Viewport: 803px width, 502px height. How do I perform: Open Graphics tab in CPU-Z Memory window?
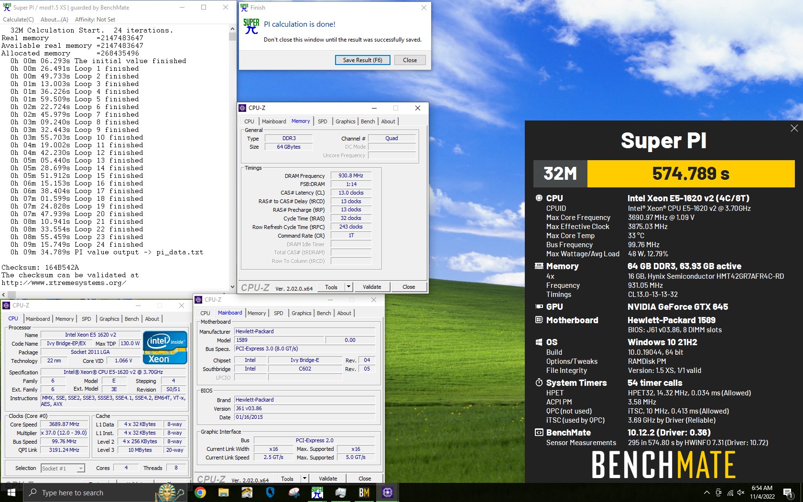tap(345, 121)
